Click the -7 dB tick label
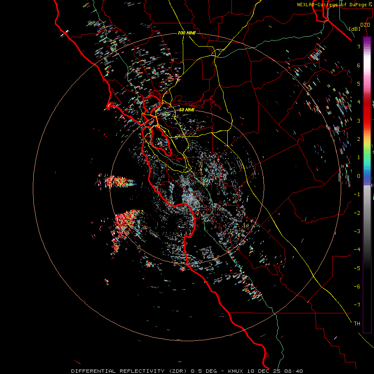 point(357,305)
